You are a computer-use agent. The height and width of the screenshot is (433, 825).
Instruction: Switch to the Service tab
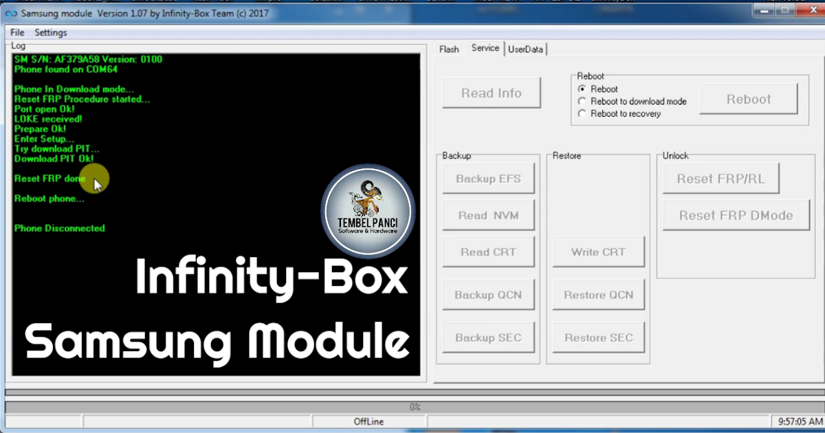tap(485, 48)
